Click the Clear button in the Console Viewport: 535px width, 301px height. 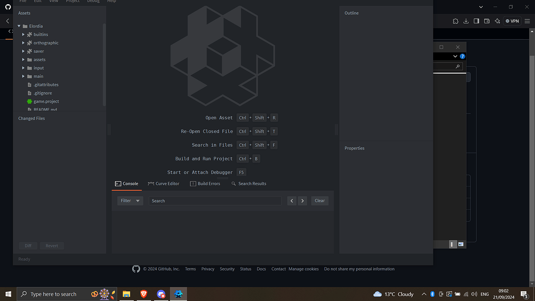319,201
